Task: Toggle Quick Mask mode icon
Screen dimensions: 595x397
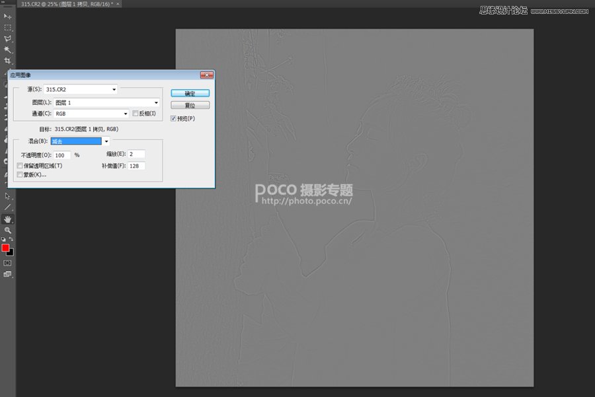Action: (x=7, y=263)
